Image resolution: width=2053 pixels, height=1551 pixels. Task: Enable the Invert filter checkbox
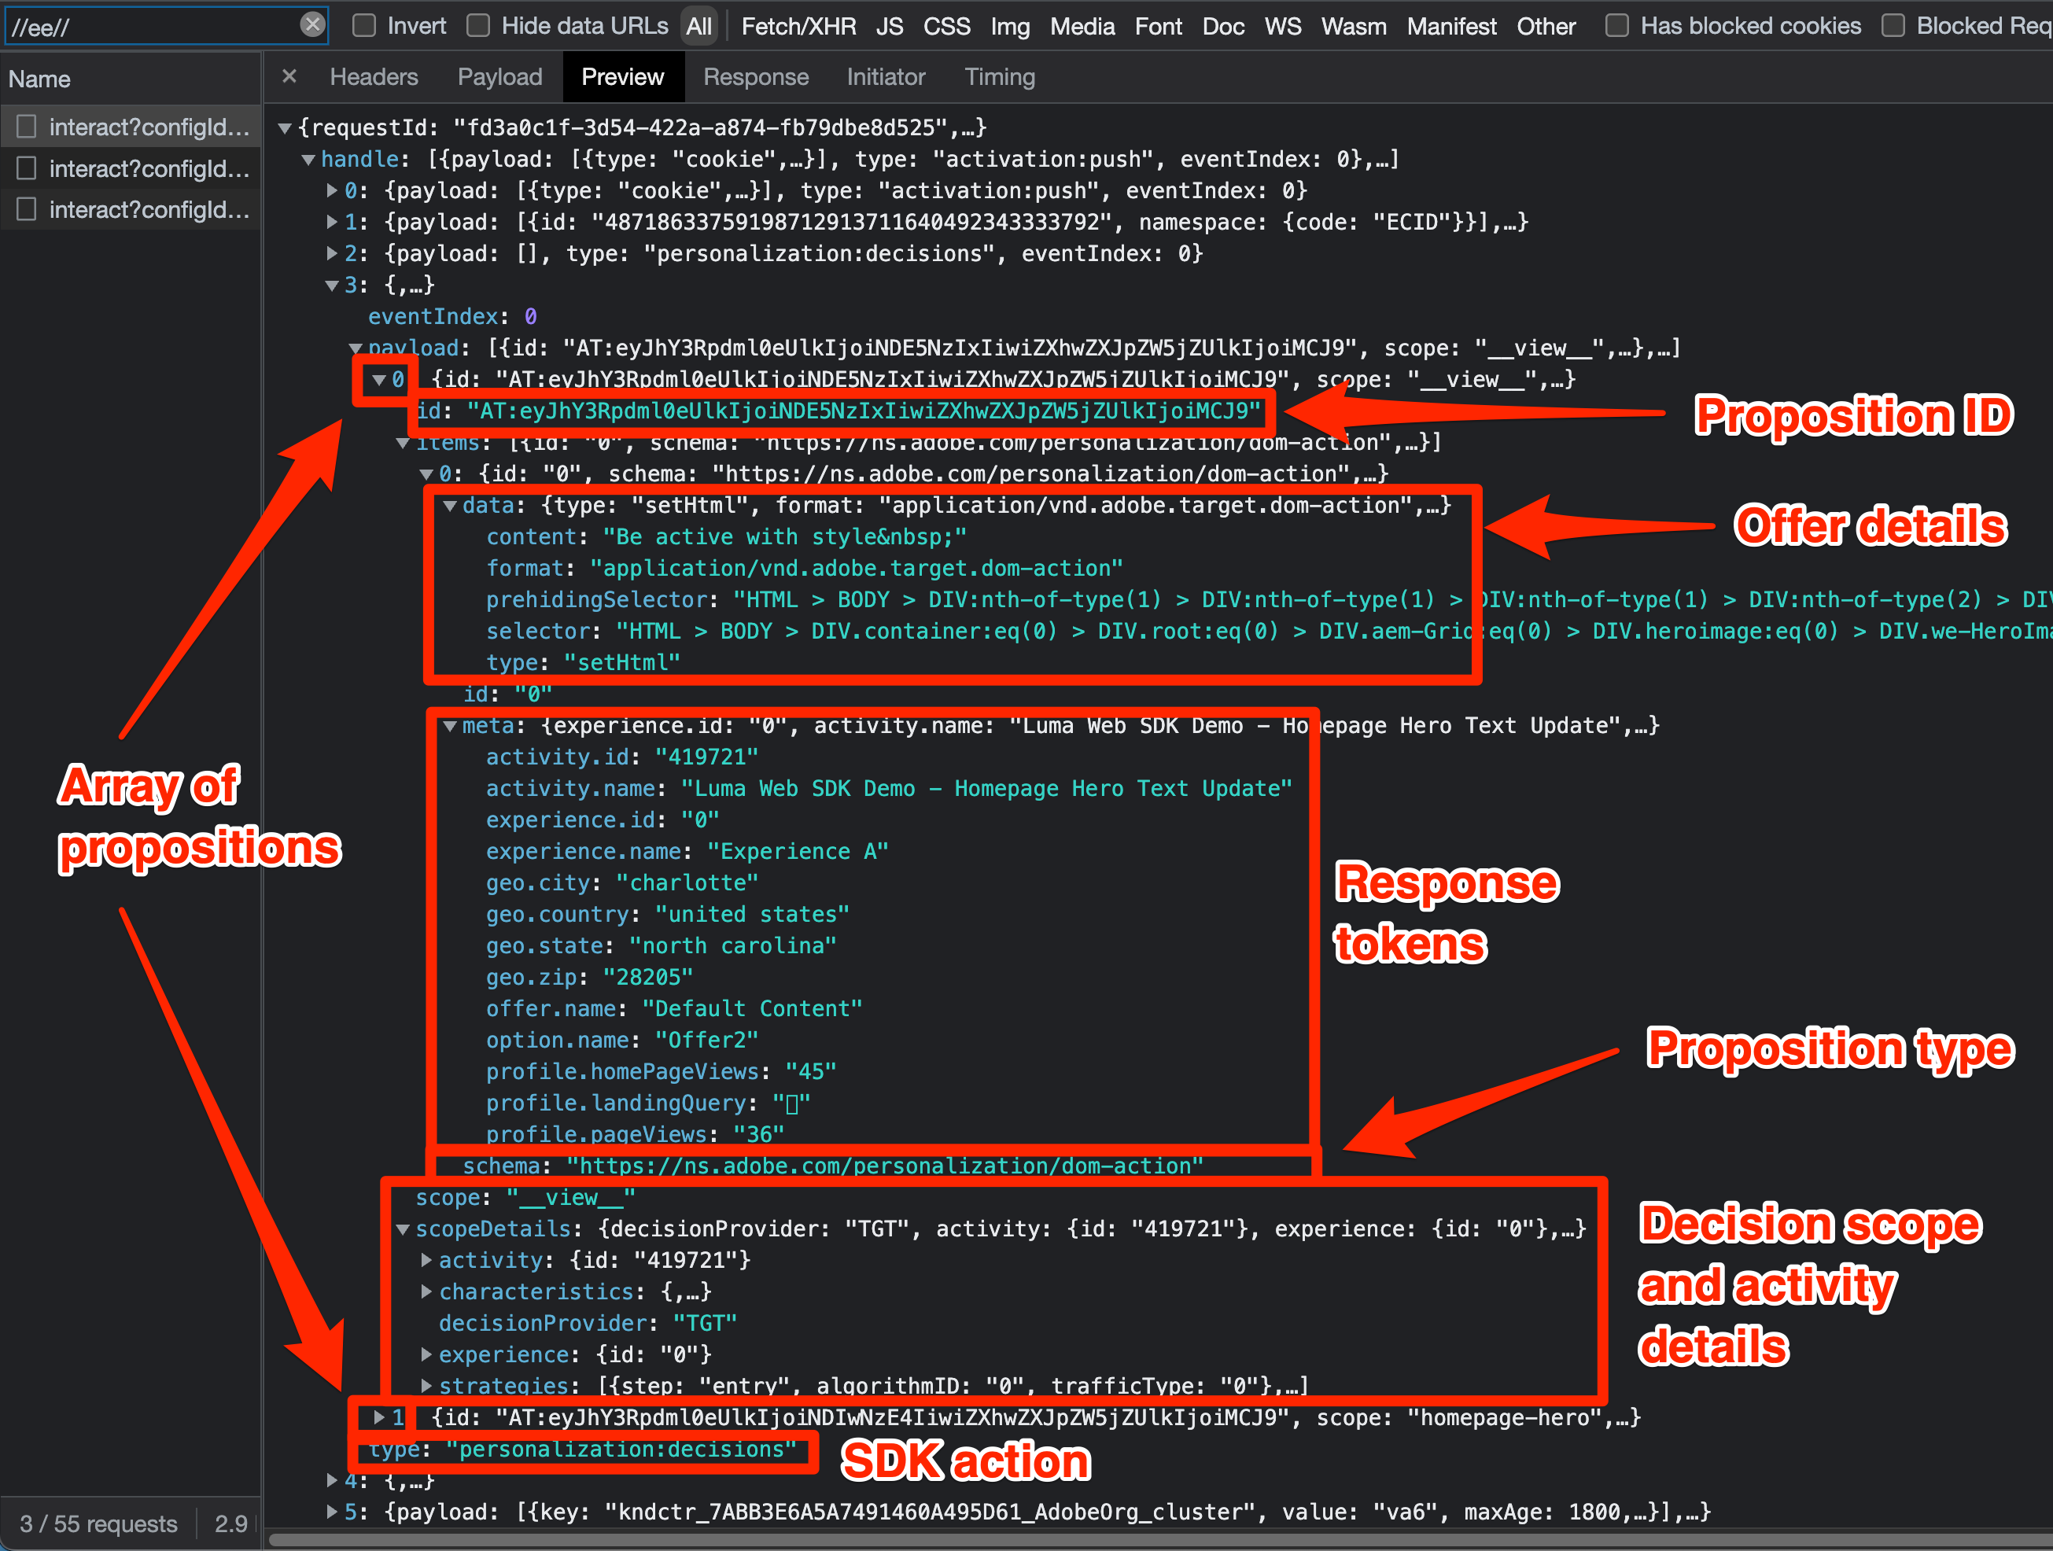point(365,26)
